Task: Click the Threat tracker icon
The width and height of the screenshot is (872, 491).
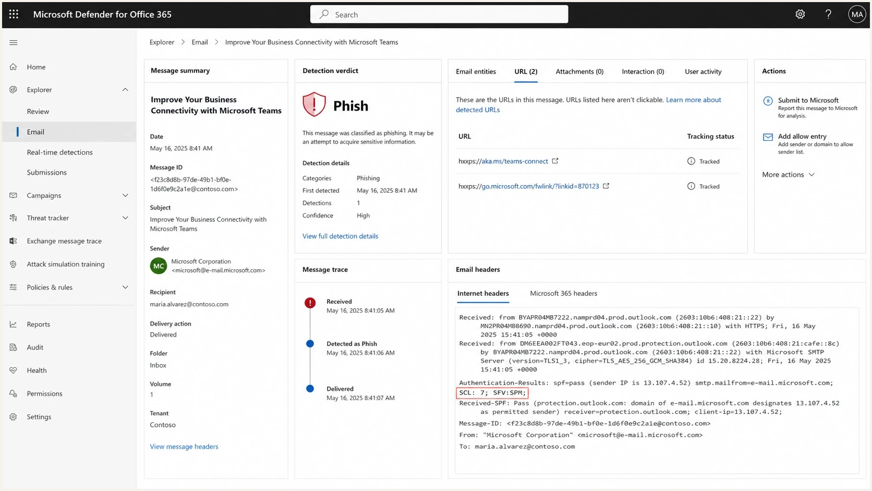Action: pos(14,218)
